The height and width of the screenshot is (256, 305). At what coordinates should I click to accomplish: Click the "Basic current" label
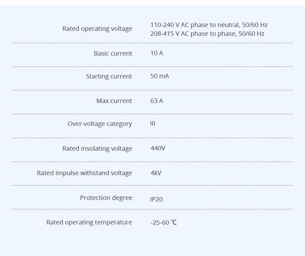tap(113, 53)
